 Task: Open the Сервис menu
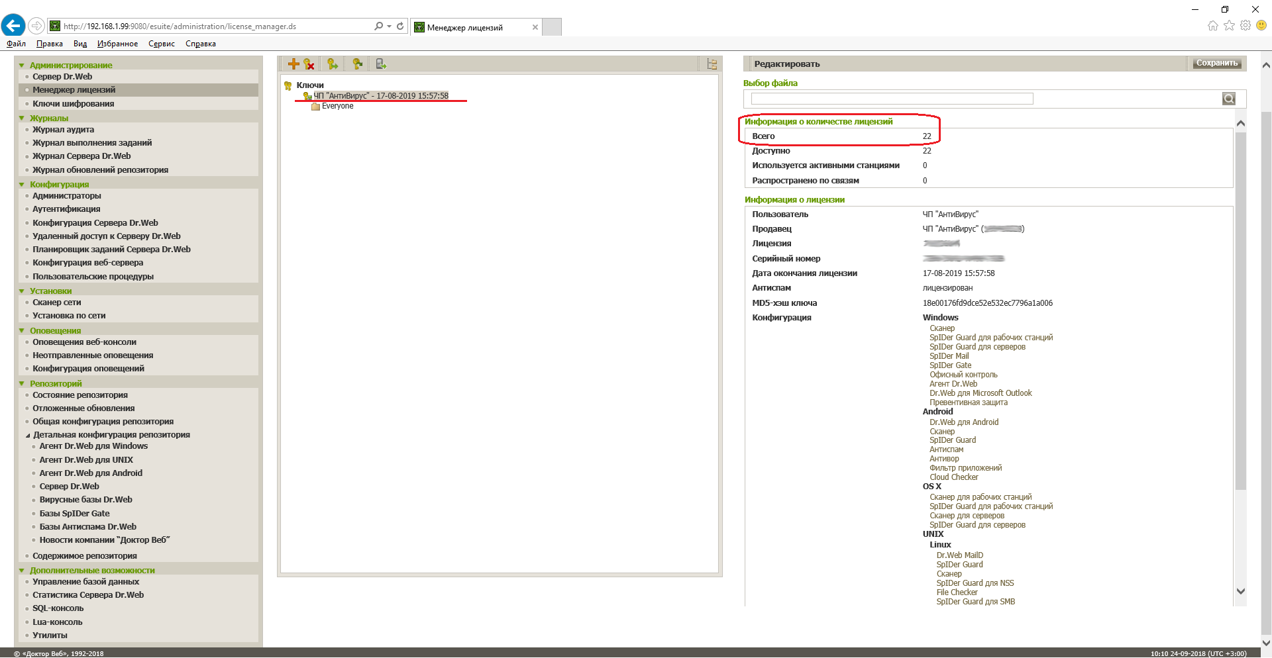click(162, 44)
